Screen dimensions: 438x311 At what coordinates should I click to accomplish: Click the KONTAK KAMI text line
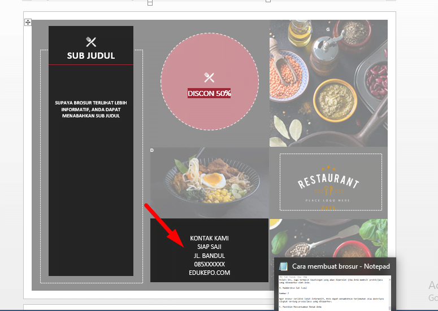[x=209, y=238]
